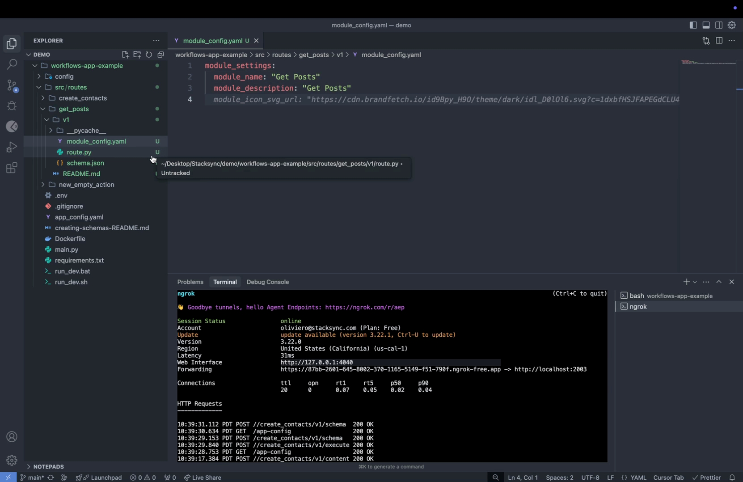The width and height of the screenshot is (743, 482).
Task: Collapse all folders in Explorer
Action: coord(160,55)
